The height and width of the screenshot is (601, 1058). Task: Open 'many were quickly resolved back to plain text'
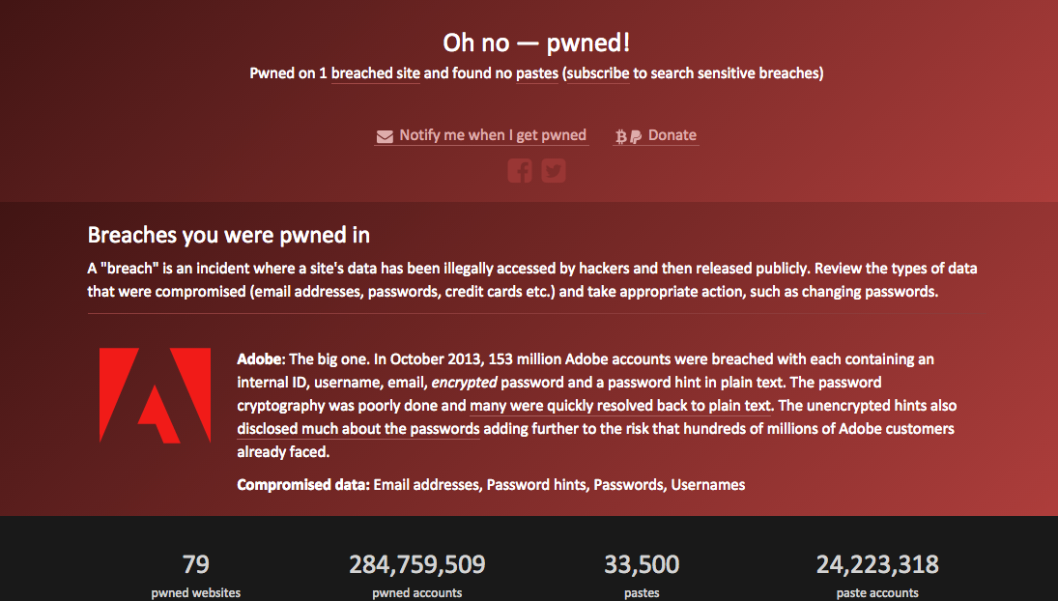[x=620, y=406]
